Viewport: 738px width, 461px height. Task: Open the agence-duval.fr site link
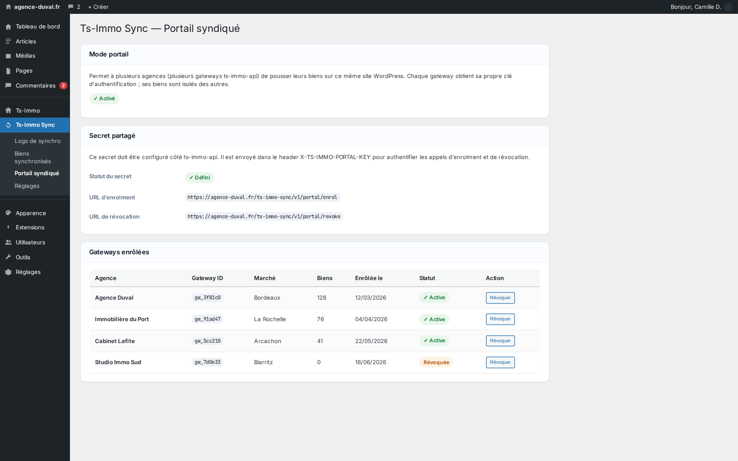(x=37, y=7)
